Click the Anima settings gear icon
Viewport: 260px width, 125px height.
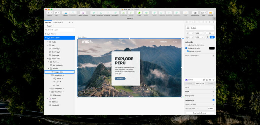(x=210, y=80)
